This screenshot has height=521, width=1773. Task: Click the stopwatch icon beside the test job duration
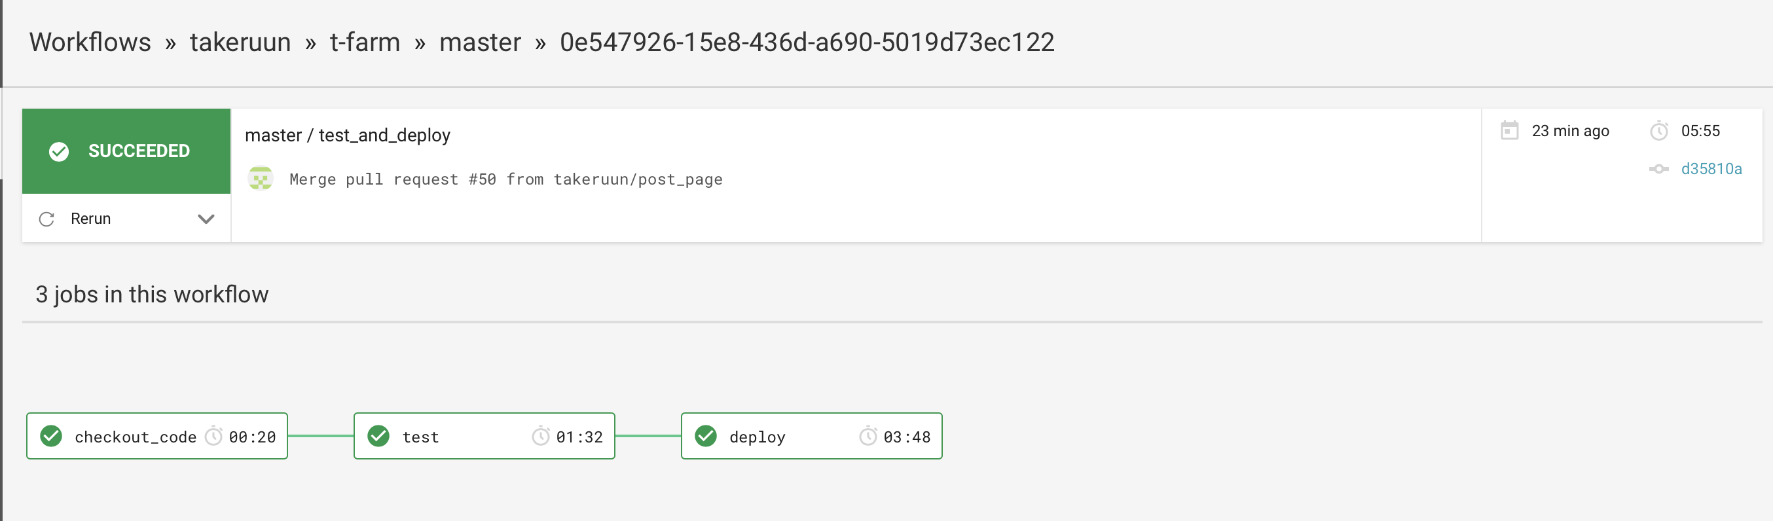point(541,436)
